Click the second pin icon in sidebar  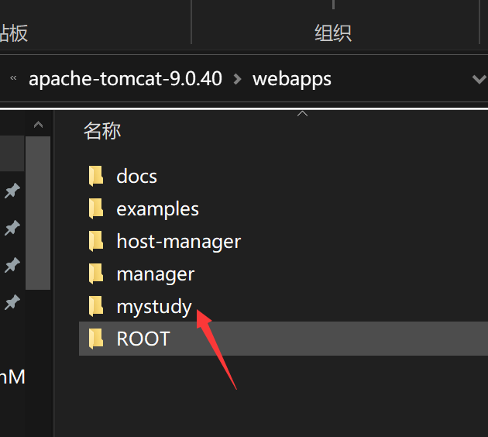coord(12,228)
